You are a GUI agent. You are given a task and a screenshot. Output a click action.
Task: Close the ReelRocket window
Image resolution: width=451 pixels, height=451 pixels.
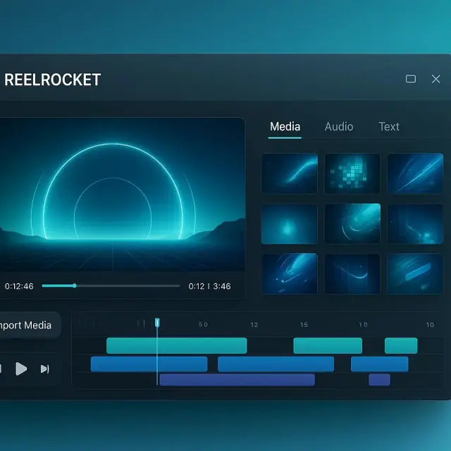435,79
